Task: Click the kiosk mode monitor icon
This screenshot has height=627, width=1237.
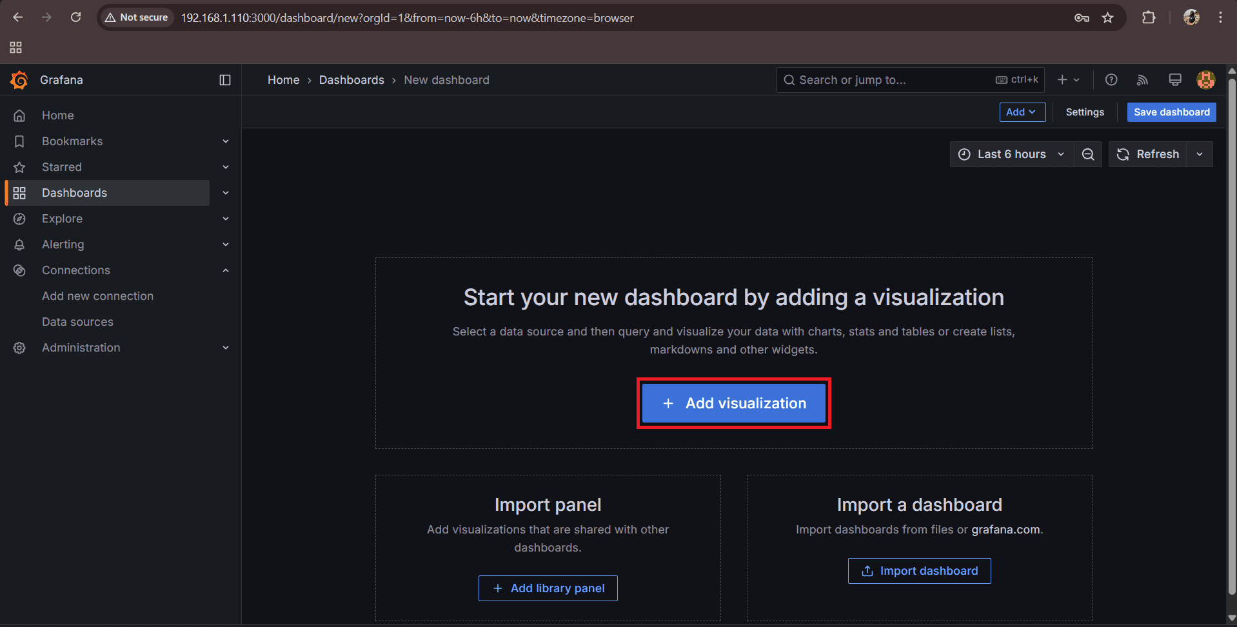Action: click(x=1174, y=80)
